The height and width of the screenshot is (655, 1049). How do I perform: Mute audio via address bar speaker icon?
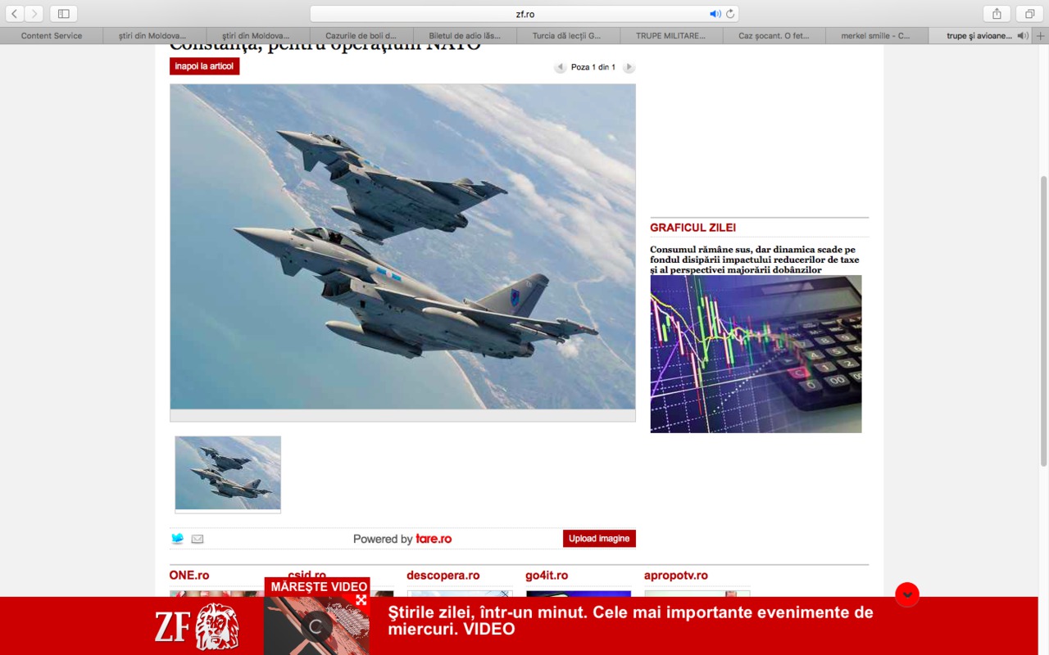click(715, 13)
